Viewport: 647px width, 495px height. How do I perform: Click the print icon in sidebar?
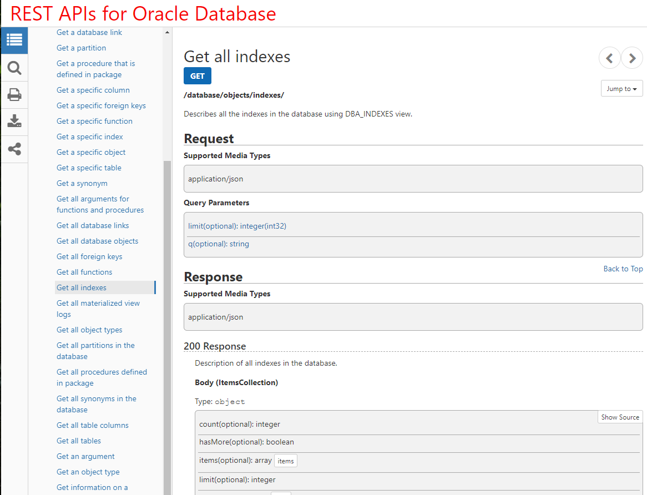[x=14, y=95]
